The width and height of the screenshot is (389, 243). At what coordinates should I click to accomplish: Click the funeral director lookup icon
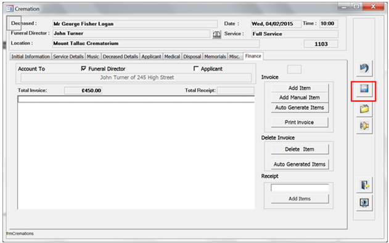216,34
